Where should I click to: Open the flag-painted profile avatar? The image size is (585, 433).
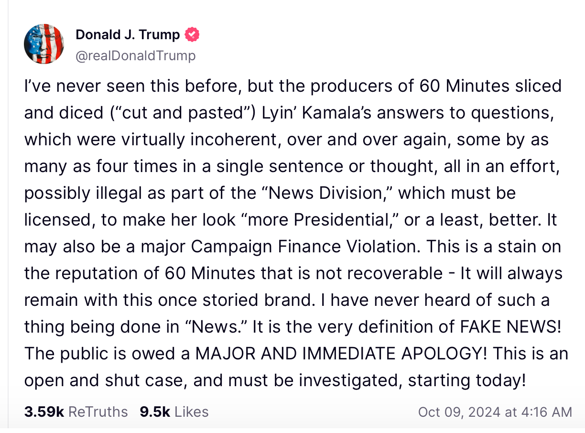tap(44, 44)
